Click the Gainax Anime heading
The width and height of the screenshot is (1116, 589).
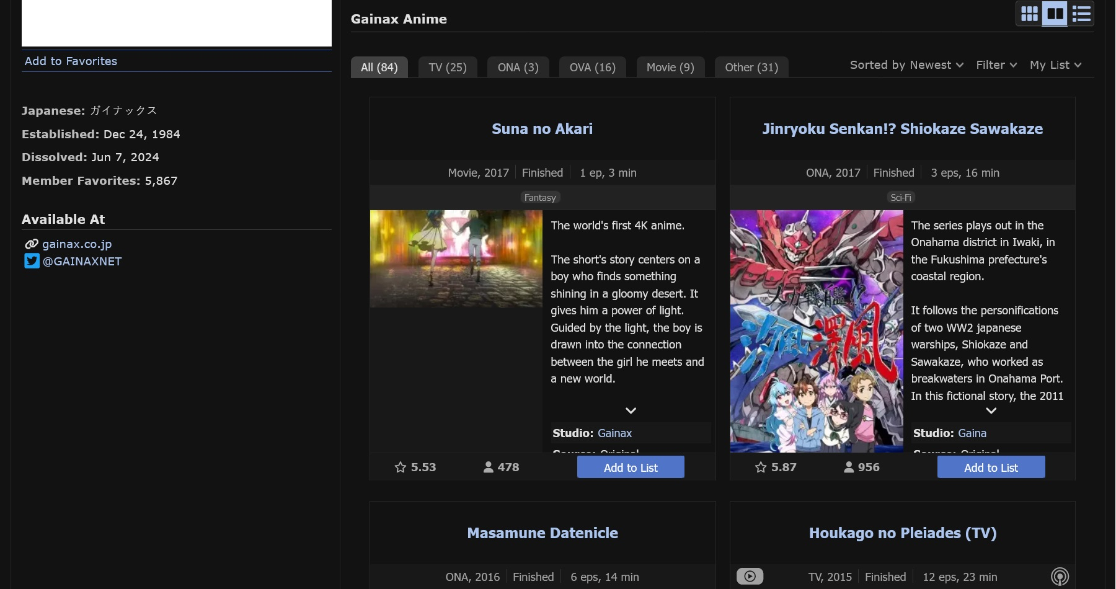coord(399,19)
